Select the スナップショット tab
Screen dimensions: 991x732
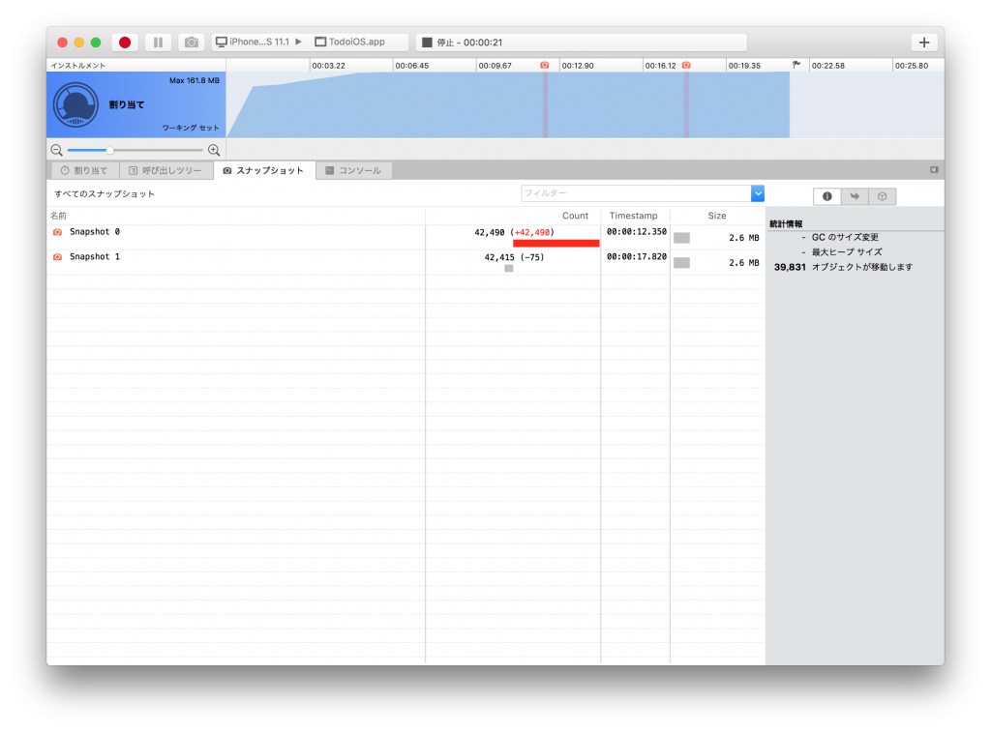[263, 170]
